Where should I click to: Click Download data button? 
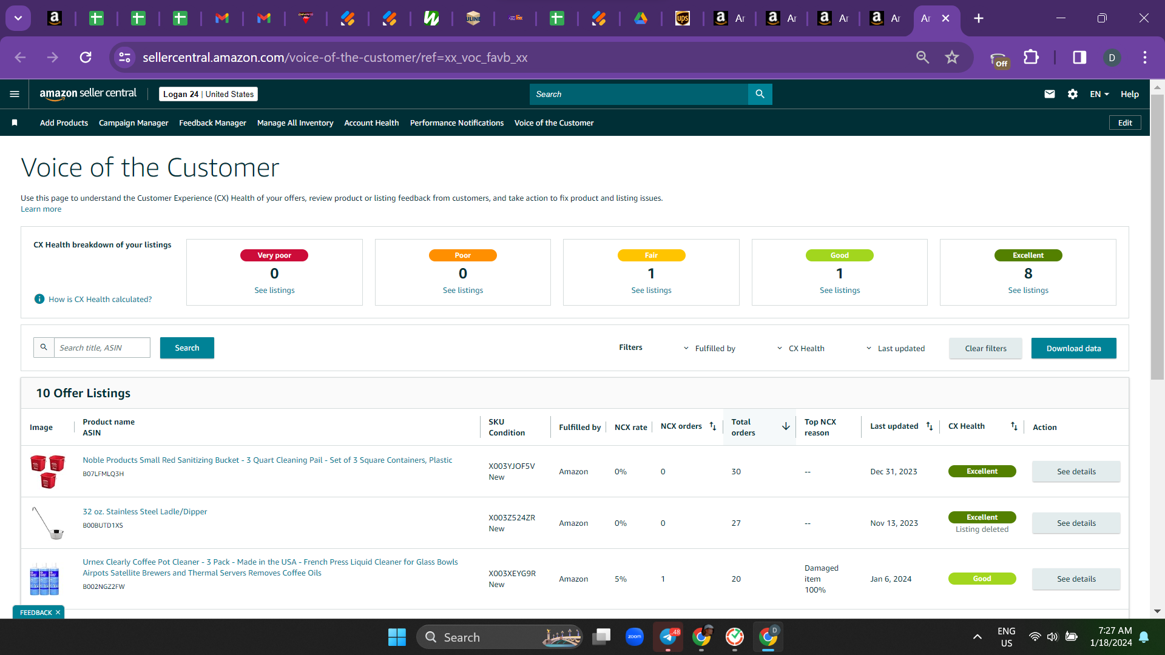click(x=1073, y=348)
